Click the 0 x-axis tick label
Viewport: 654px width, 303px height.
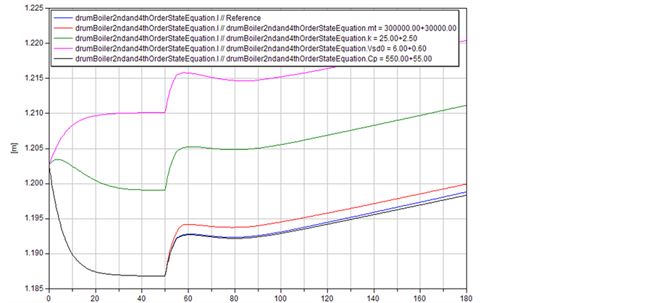(x=49, y=297)
